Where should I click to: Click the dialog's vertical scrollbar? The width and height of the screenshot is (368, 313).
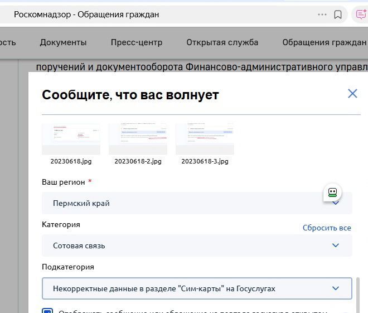[x=357, y=295]
